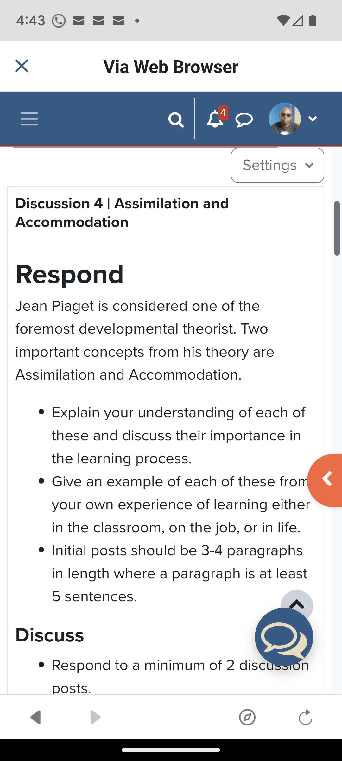Expand the profile dropdown arrow
Viewport: 342px width, 761px height.
[313, 119]
